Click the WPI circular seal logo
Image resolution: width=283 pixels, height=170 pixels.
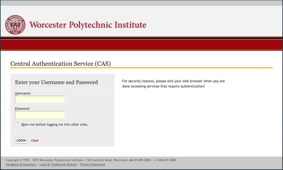click(x=15, y=25)
